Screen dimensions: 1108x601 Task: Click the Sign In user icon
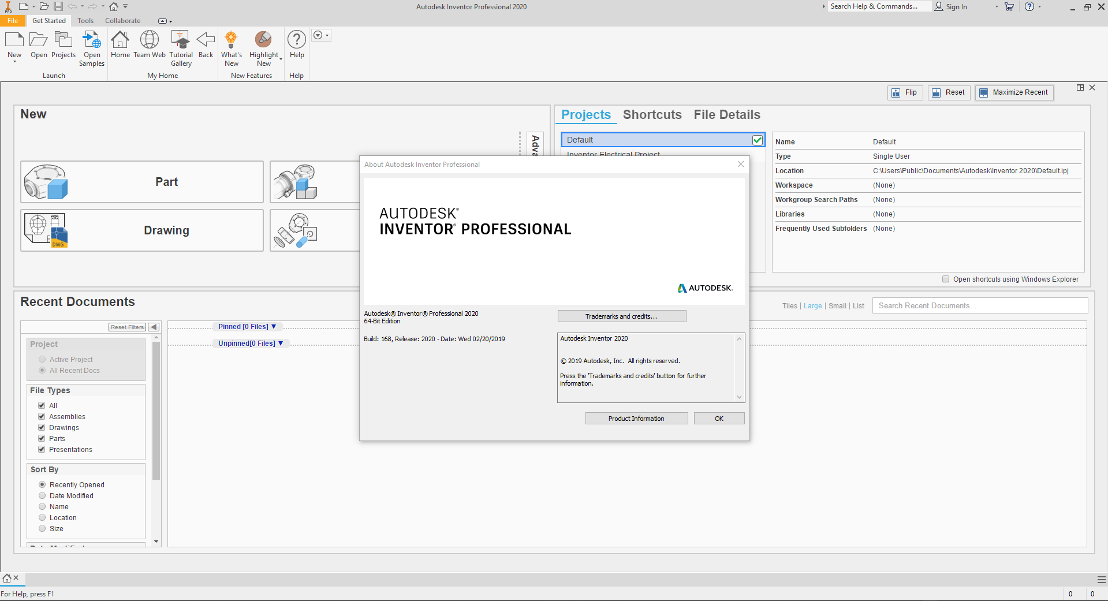939,6
